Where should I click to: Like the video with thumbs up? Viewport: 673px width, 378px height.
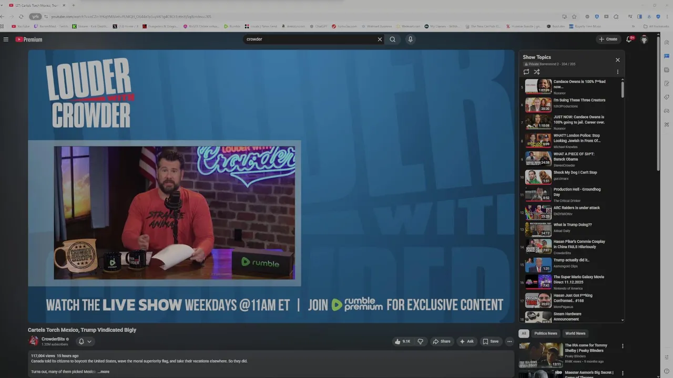click(403, 341)
